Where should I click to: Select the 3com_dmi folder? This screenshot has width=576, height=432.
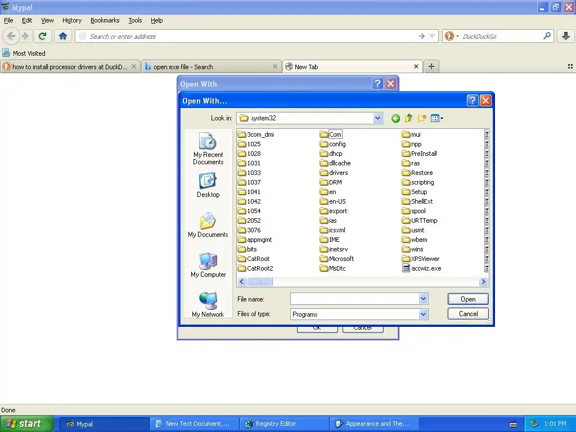pyautogui.click(x=256, y=134)
